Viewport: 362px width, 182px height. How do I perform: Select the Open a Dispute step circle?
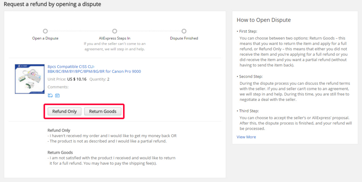click(x=45, y=31)
